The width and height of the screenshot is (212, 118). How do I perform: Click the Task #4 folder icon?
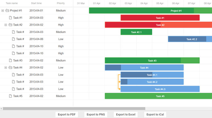[x=10, y=68]
